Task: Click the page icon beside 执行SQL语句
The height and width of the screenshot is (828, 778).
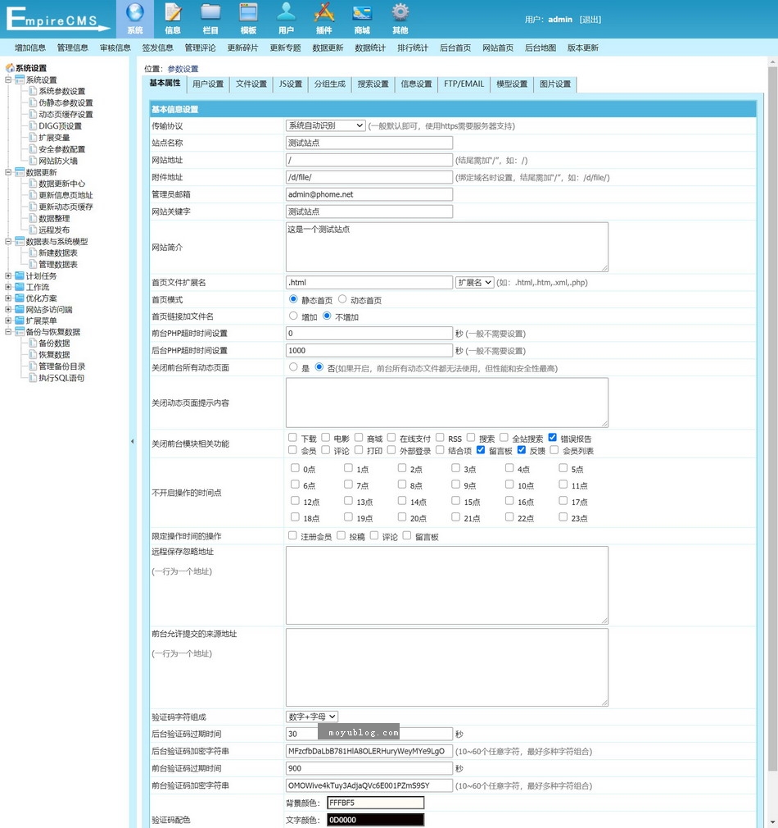Action: (x=33, y=378)
